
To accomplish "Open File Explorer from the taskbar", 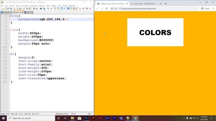I will coord(72,118).
